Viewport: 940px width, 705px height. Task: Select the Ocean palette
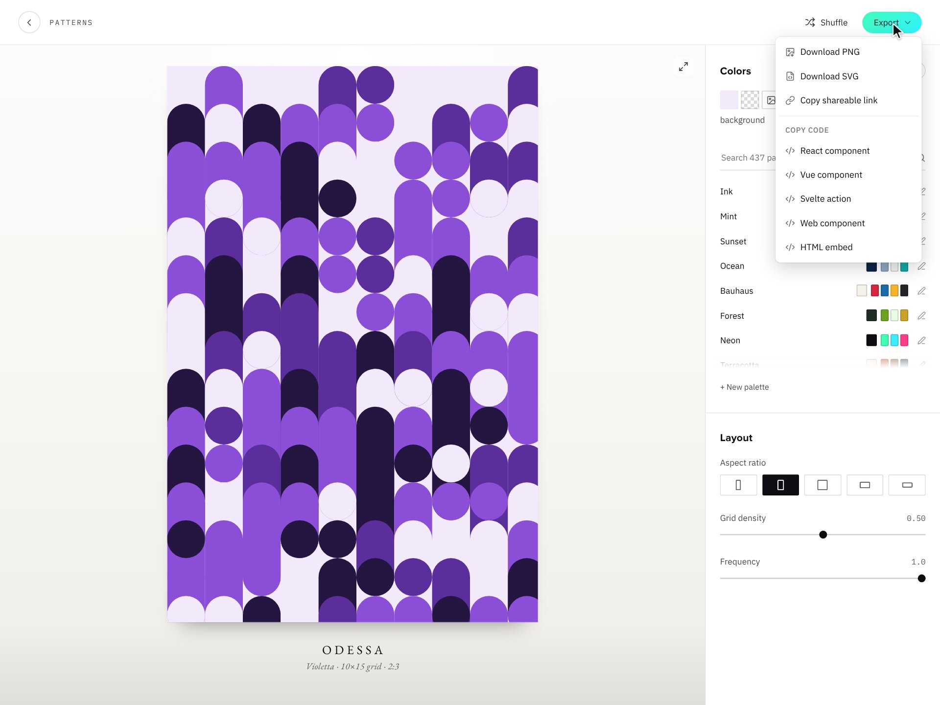point(813,266)
